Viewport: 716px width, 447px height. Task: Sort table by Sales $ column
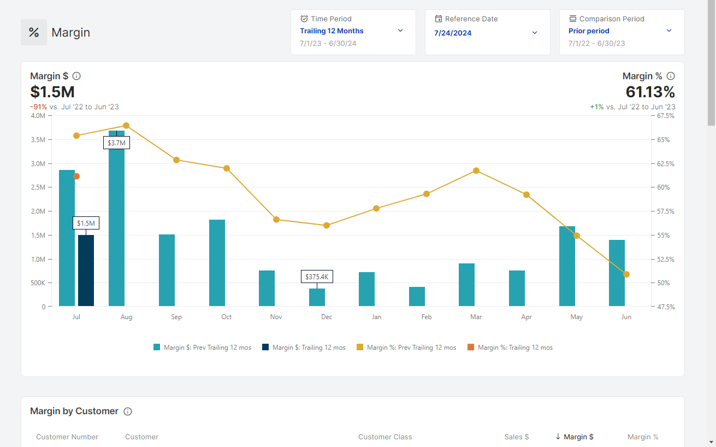coord(516,437)
